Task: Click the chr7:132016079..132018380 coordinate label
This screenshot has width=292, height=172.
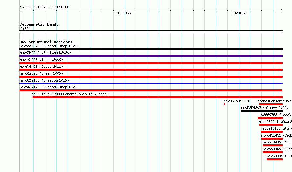Action: 44,7
